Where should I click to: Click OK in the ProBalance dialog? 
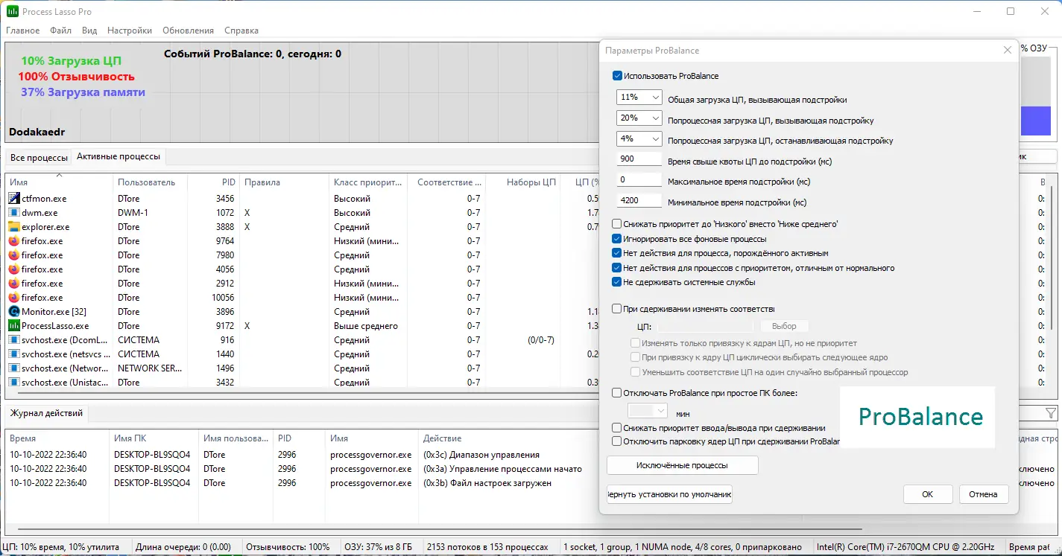(927, 494)
